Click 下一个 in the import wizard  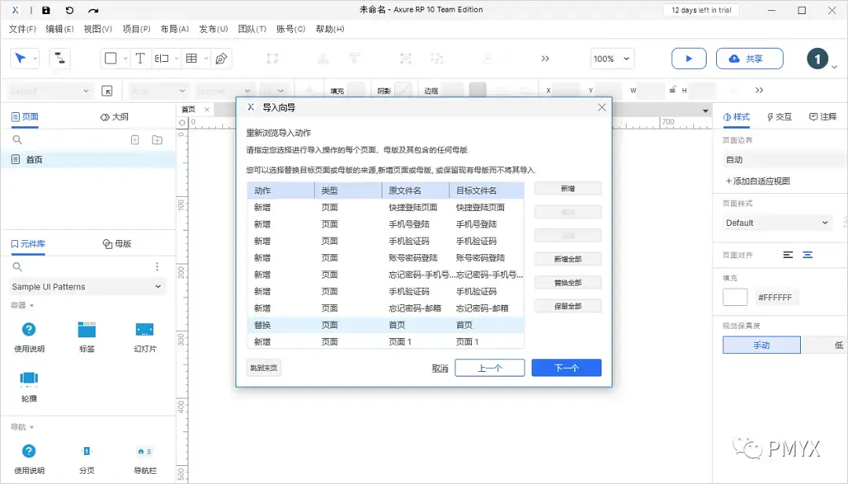coord(566,367)
